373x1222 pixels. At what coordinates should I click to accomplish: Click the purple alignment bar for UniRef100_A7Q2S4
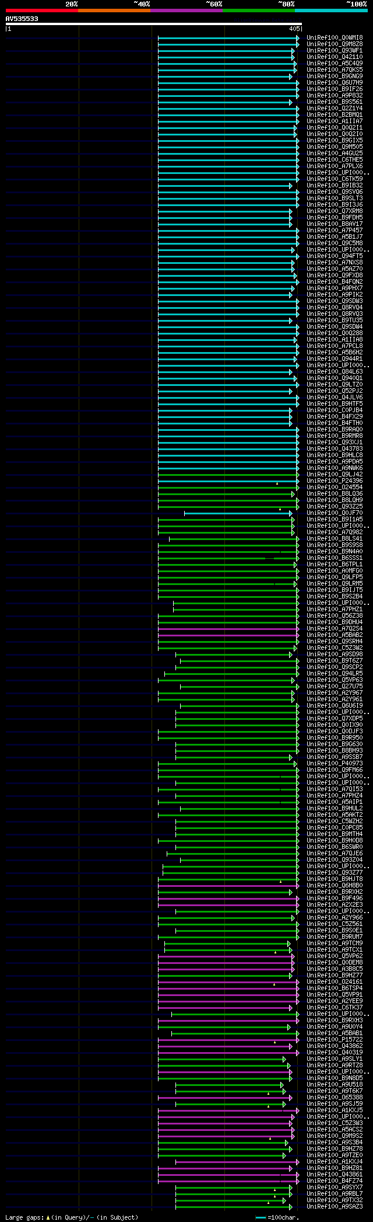[228, 629]
